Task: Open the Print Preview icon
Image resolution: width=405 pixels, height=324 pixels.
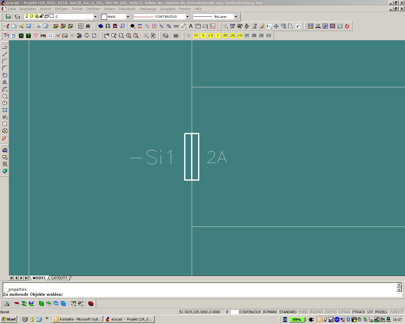Action: click(46, 26)
